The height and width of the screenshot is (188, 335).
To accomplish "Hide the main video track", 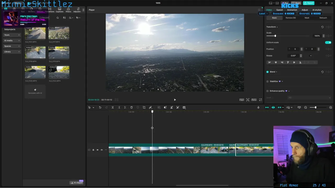I will coord(97,150).
